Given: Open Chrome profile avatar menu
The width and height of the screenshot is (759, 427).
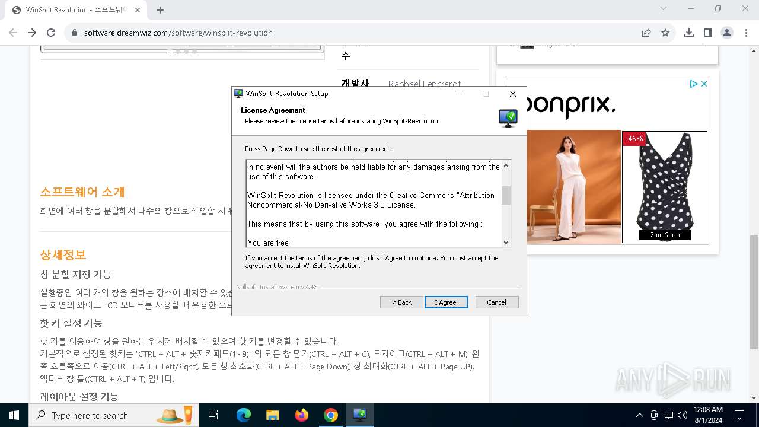Looking at the screenshot, I should [727, 33].
